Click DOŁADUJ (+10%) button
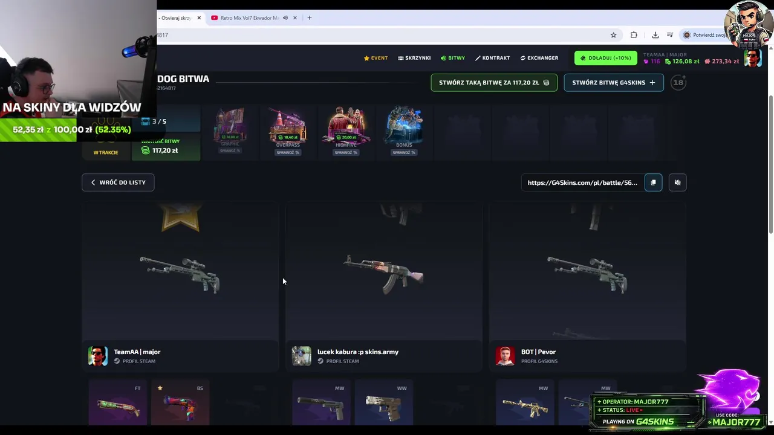This screenshot has width=774, height=435. pos(606,58)
